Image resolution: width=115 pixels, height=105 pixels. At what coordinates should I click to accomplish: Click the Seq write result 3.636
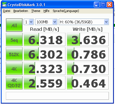click(x=88, y=39)
